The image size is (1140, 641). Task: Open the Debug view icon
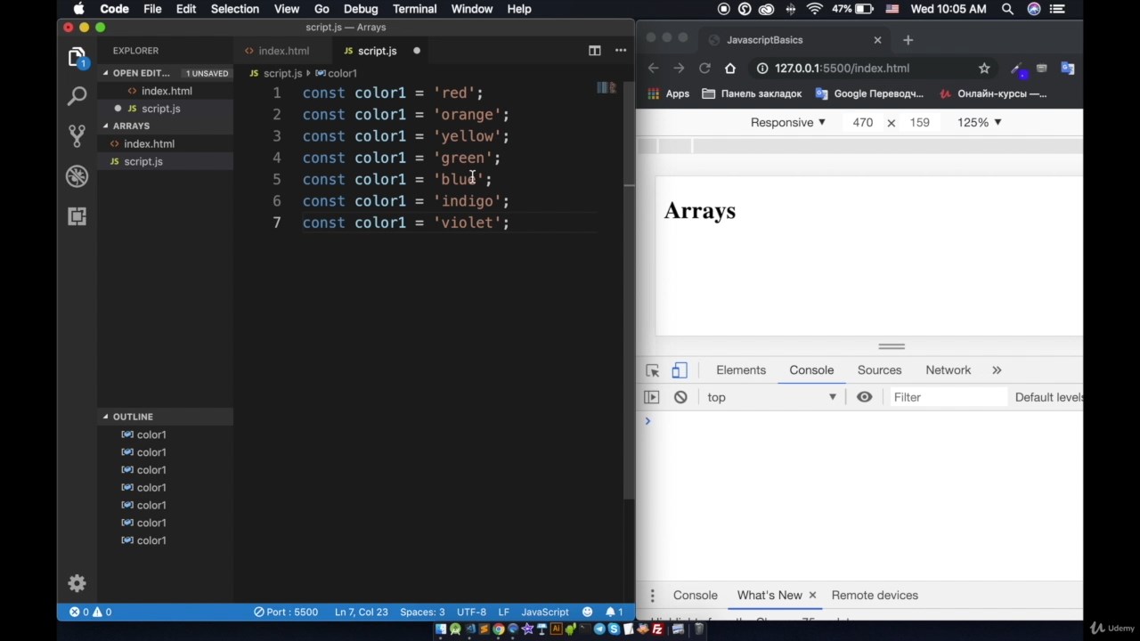[x=77, y=176]
